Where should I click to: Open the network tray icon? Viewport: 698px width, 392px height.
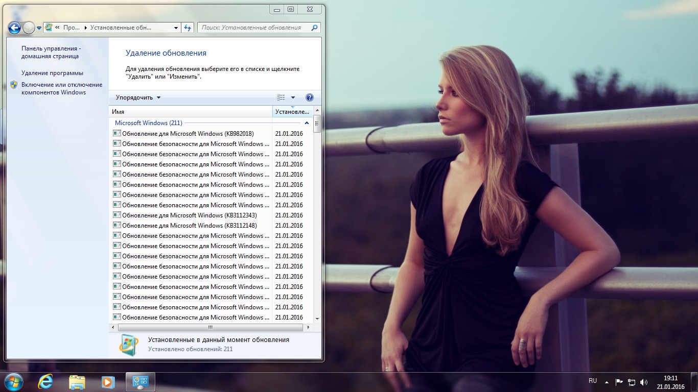coord(632,382)
